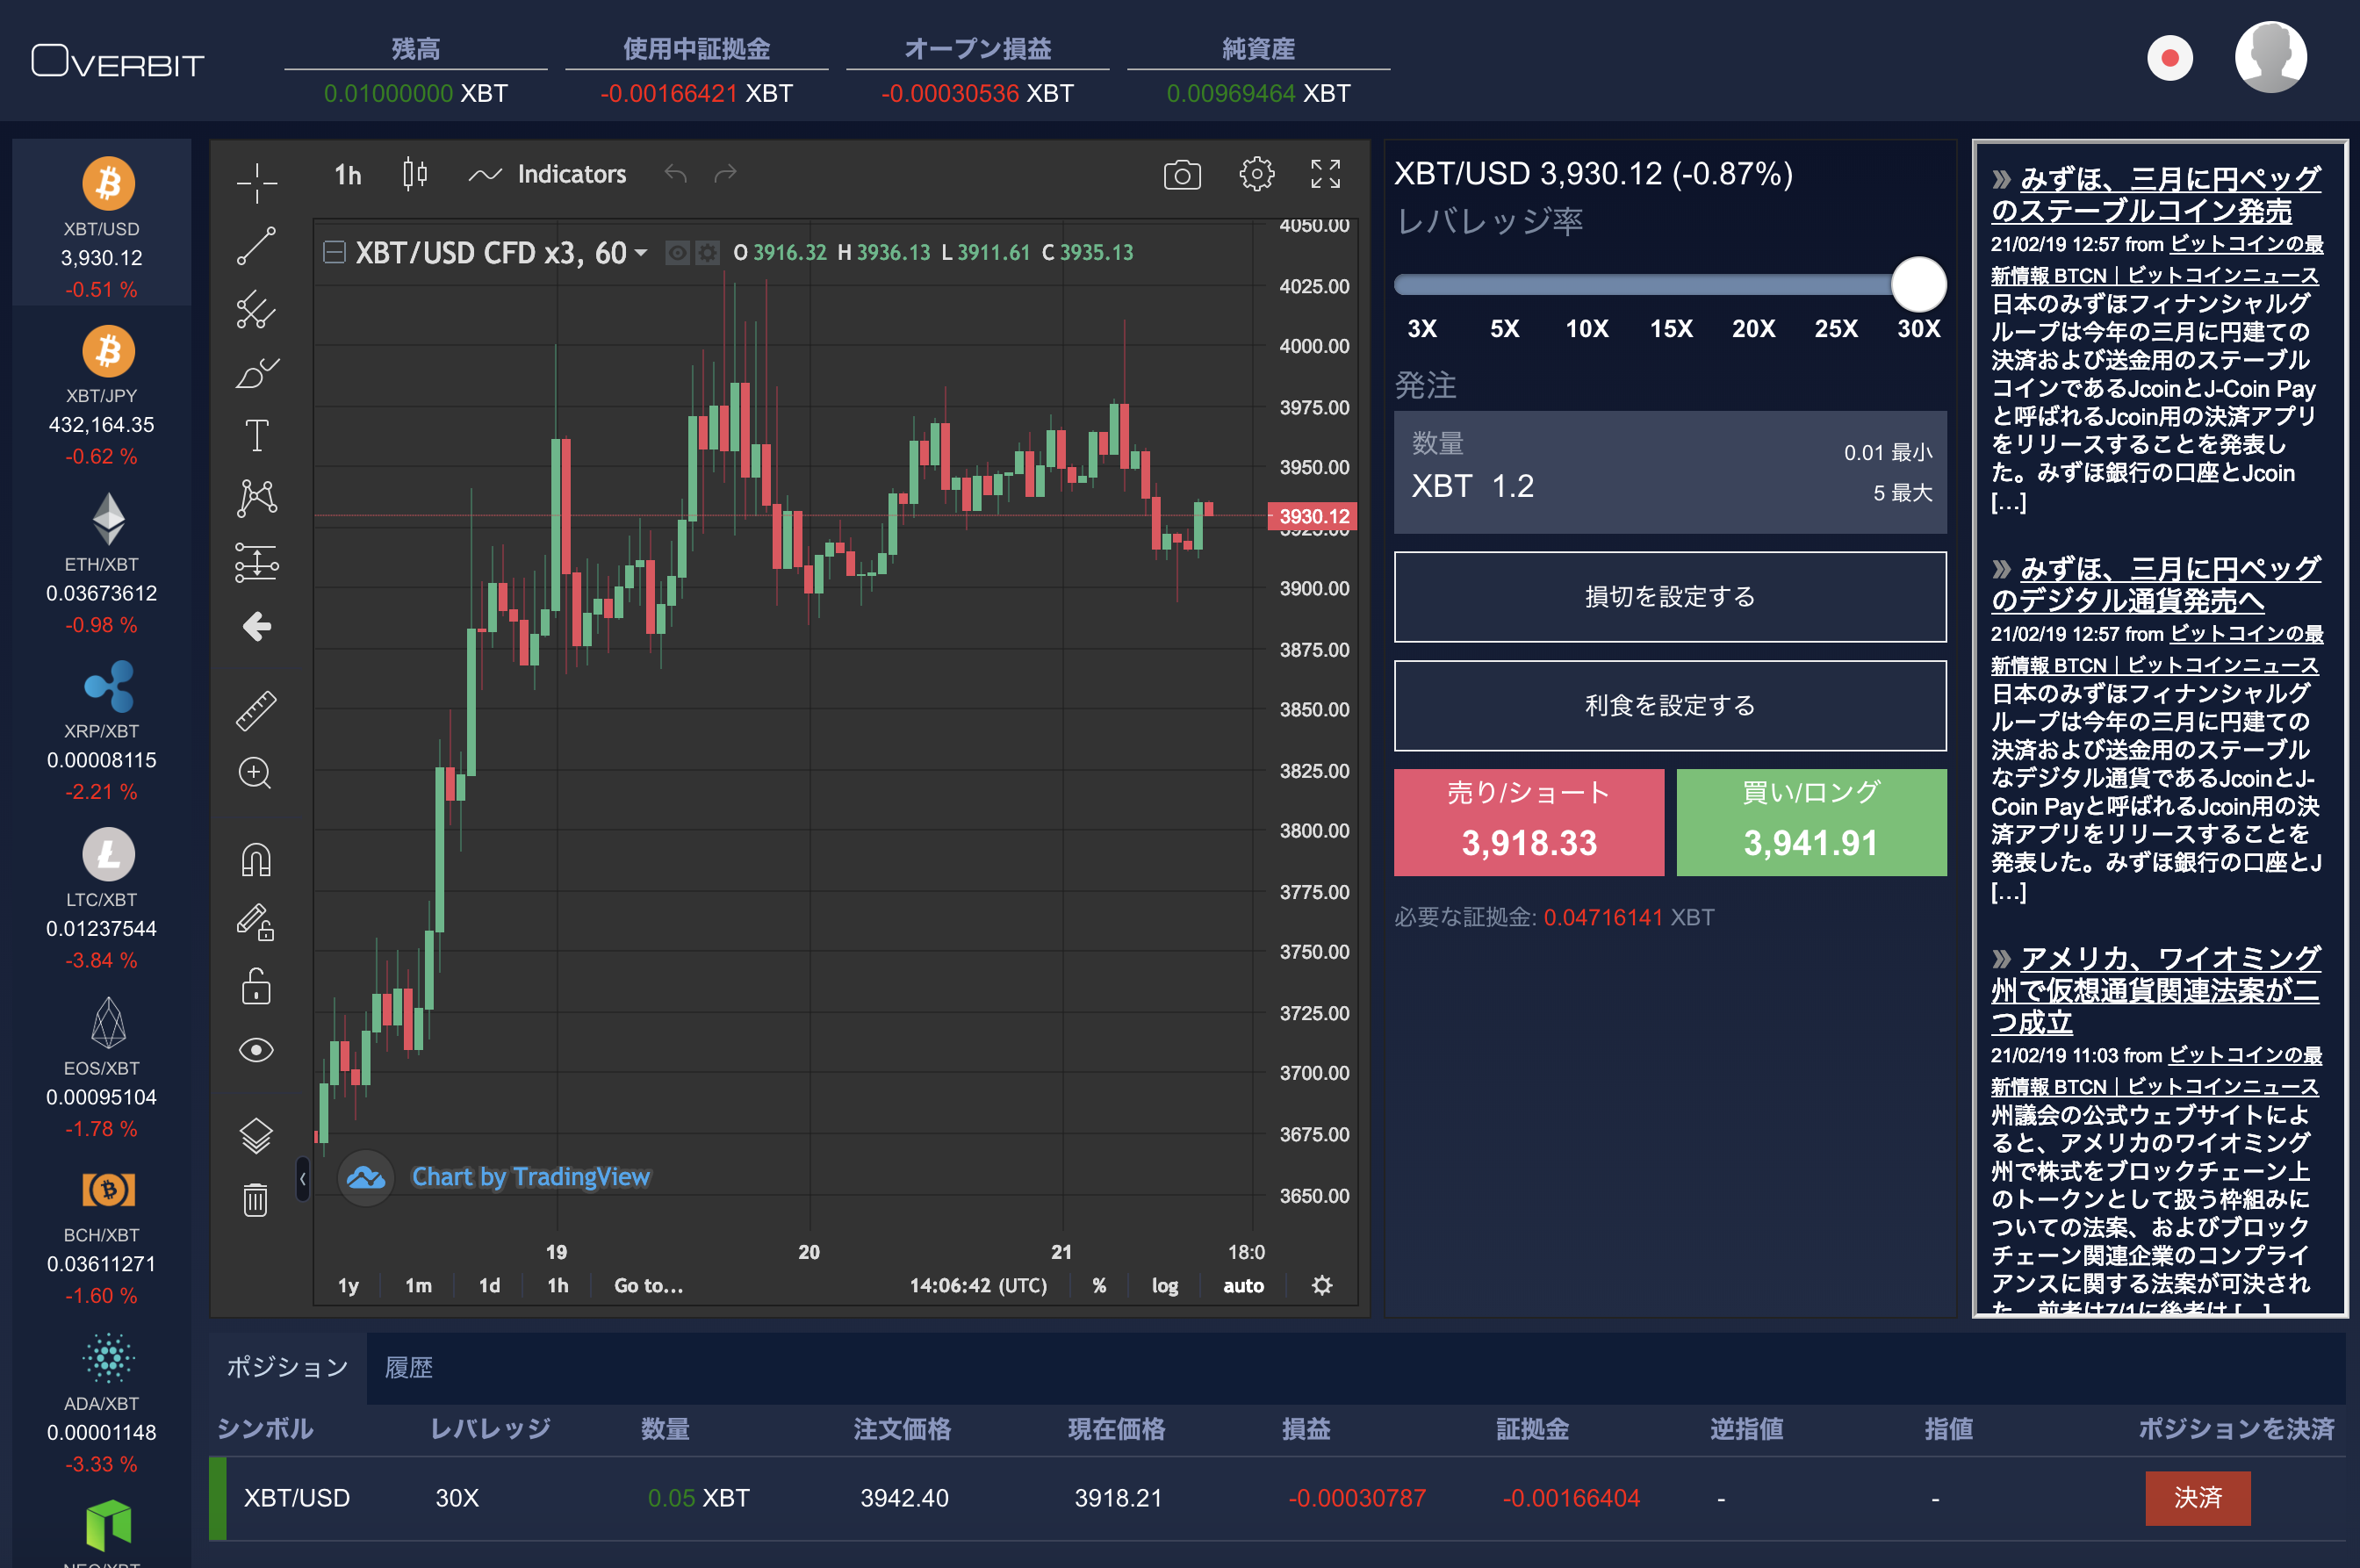The image size is (2360, 1568).
Task: Click the trash remove drawings icon
Action: [256, 1199]
